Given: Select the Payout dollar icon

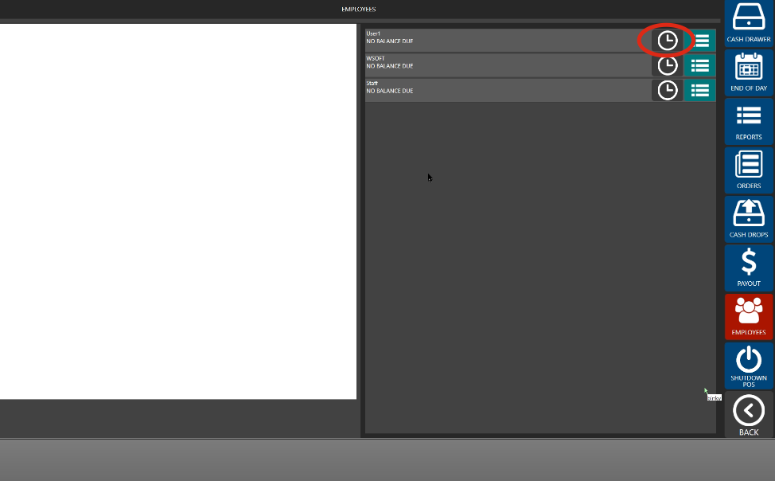Looking at the screenshot, I should tap(748, 268).
